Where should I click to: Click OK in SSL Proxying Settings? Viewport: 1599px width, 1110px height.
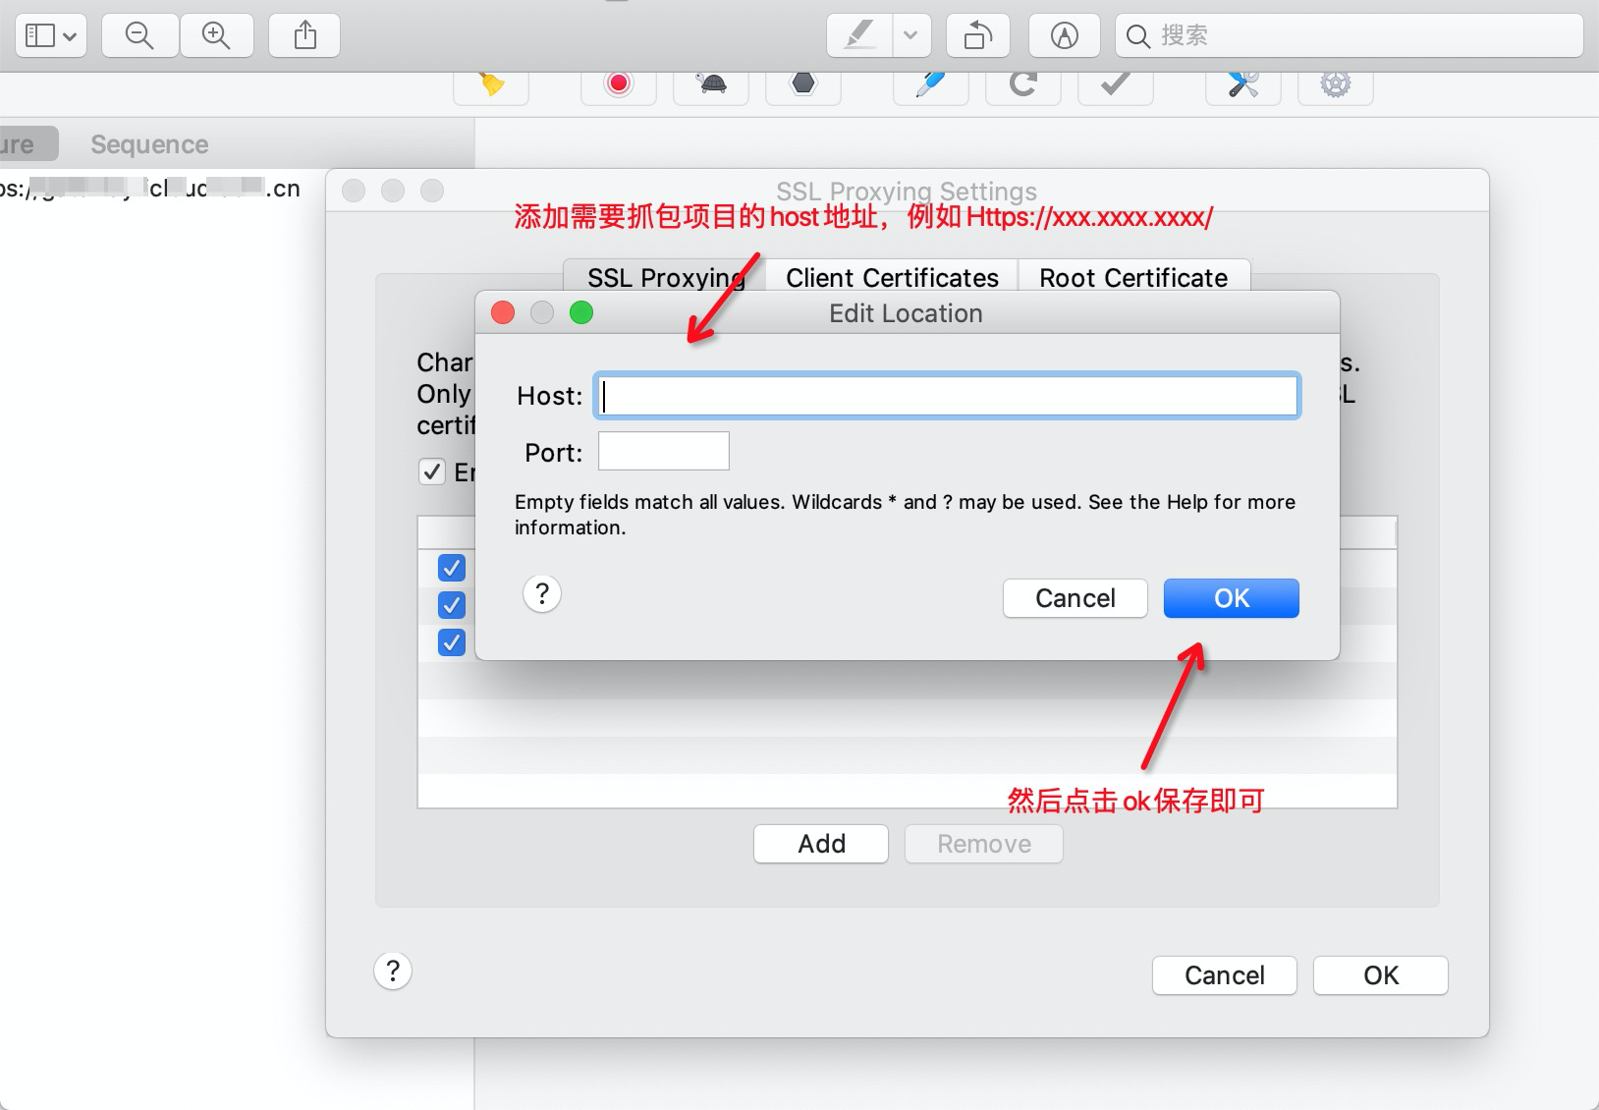[1381, 975]
